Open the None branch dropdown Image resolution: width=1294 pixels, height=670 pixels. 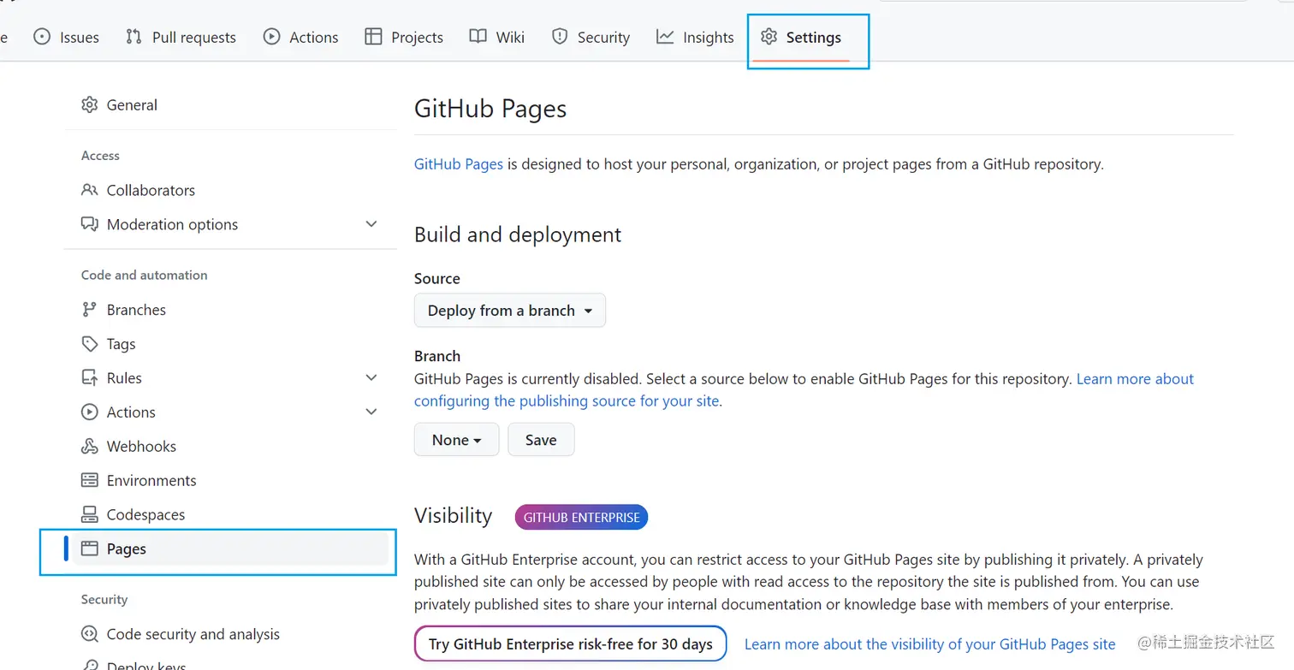456,440
